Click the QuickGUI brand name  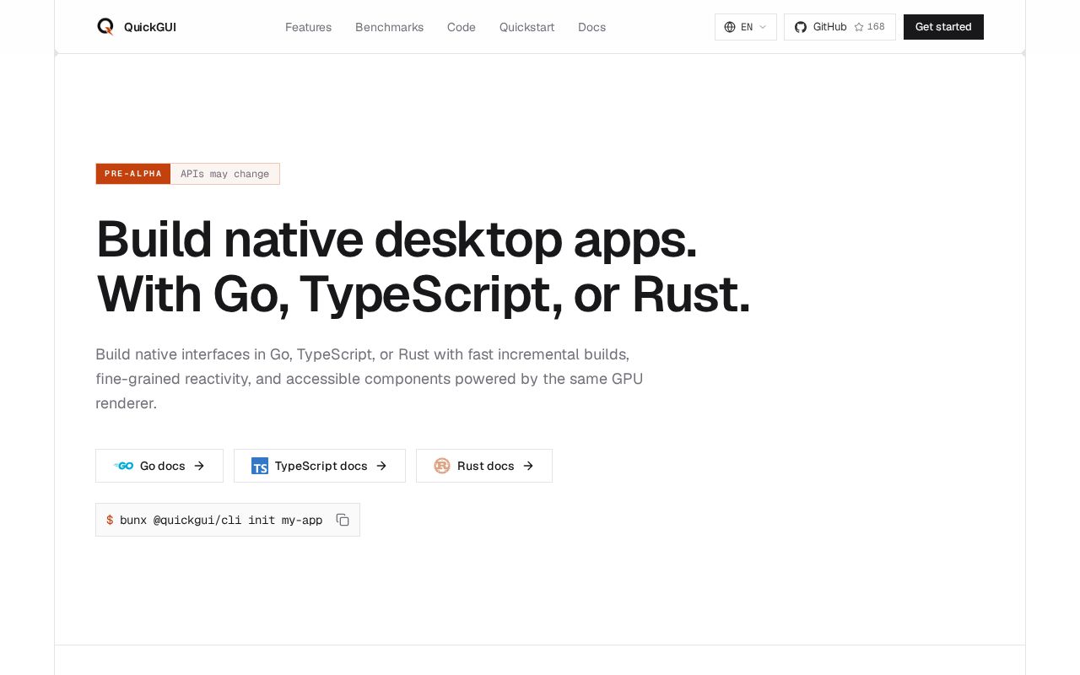click(x=150, y=27)
